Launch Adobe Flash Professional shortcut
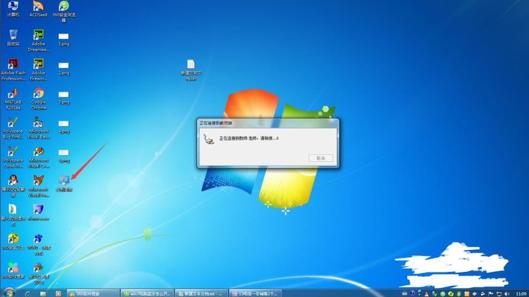 click(x=13, y=69)
